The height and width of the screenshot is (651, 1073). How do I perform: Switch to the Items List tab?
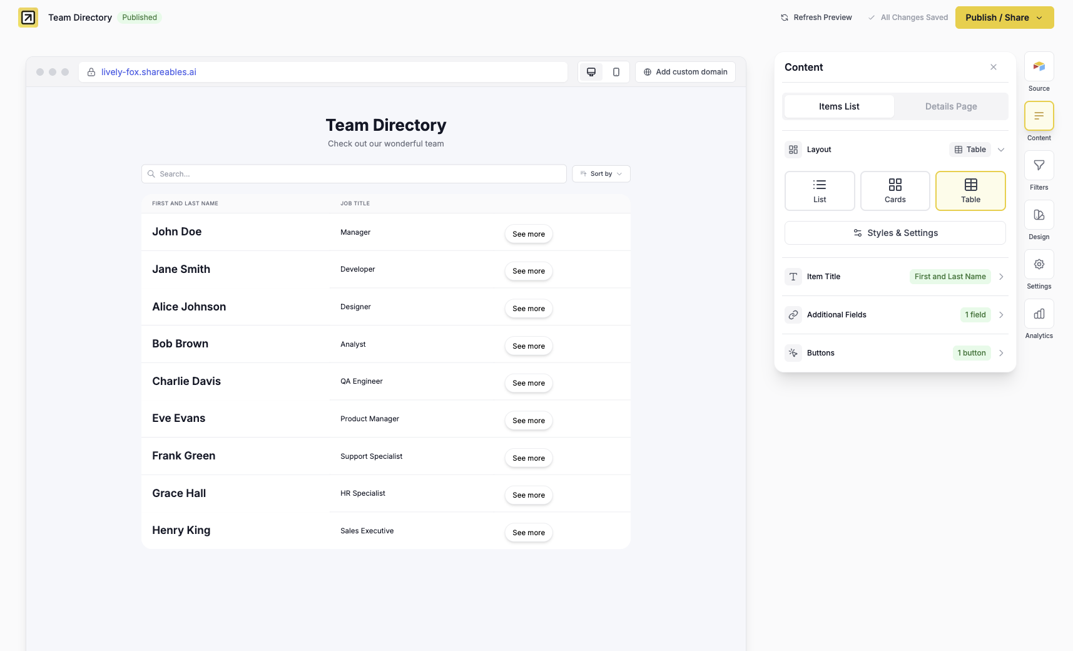point(838,106)
